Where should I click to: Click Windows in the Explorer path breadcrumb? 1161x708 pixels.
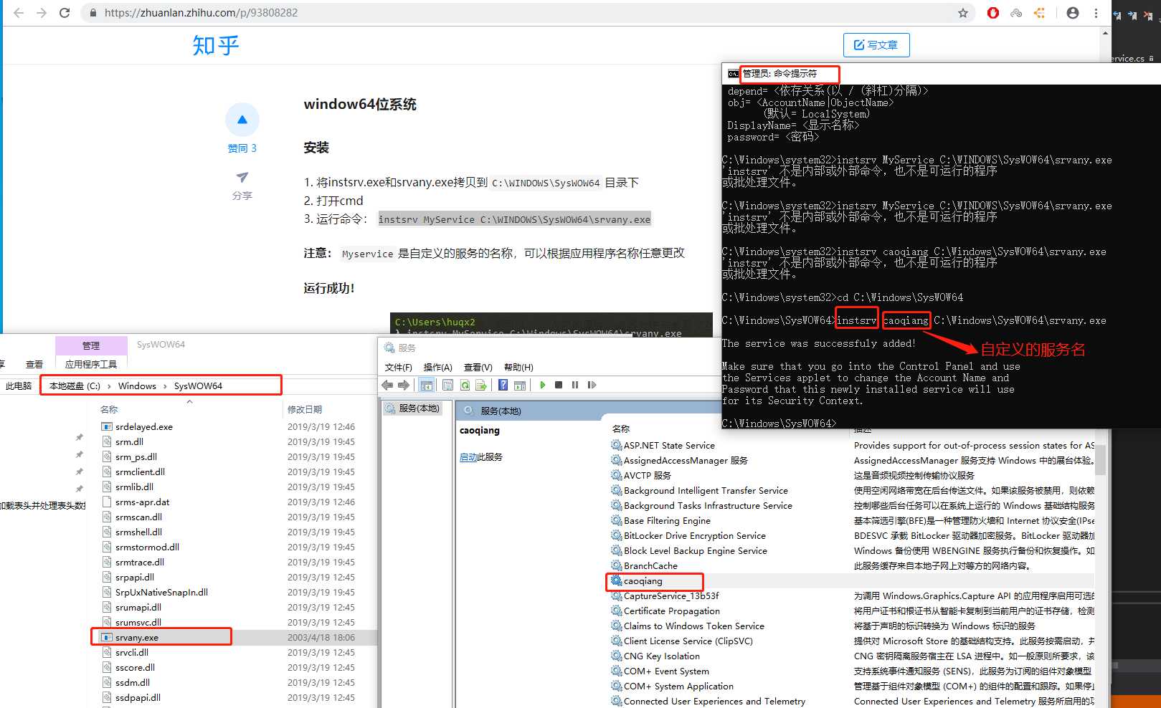137,386
